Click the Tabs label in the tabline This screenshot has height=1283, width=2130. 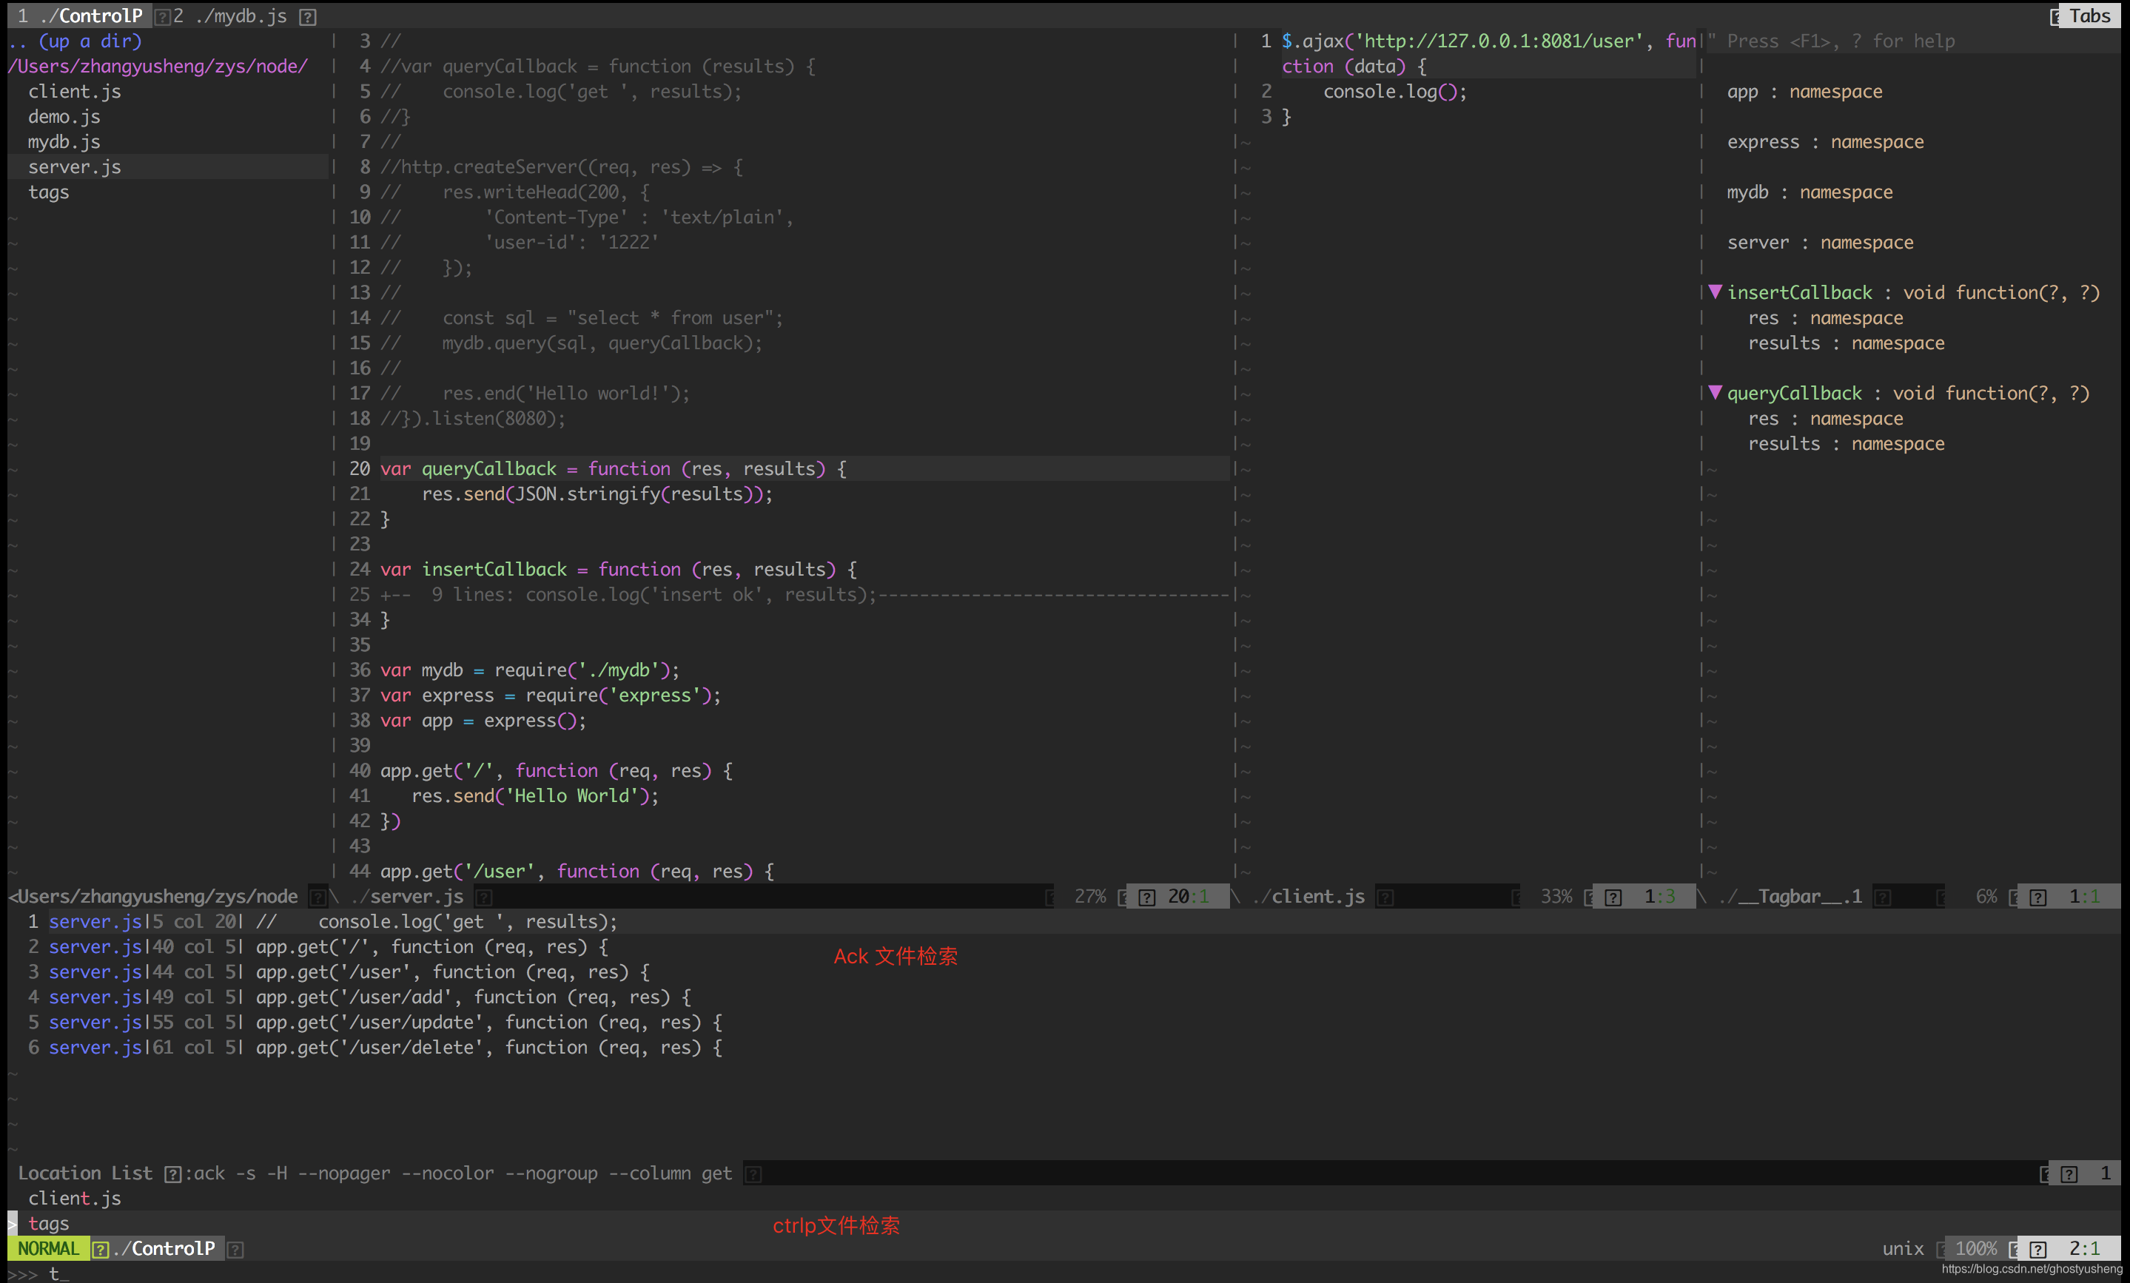click(x=2089, y=16)
